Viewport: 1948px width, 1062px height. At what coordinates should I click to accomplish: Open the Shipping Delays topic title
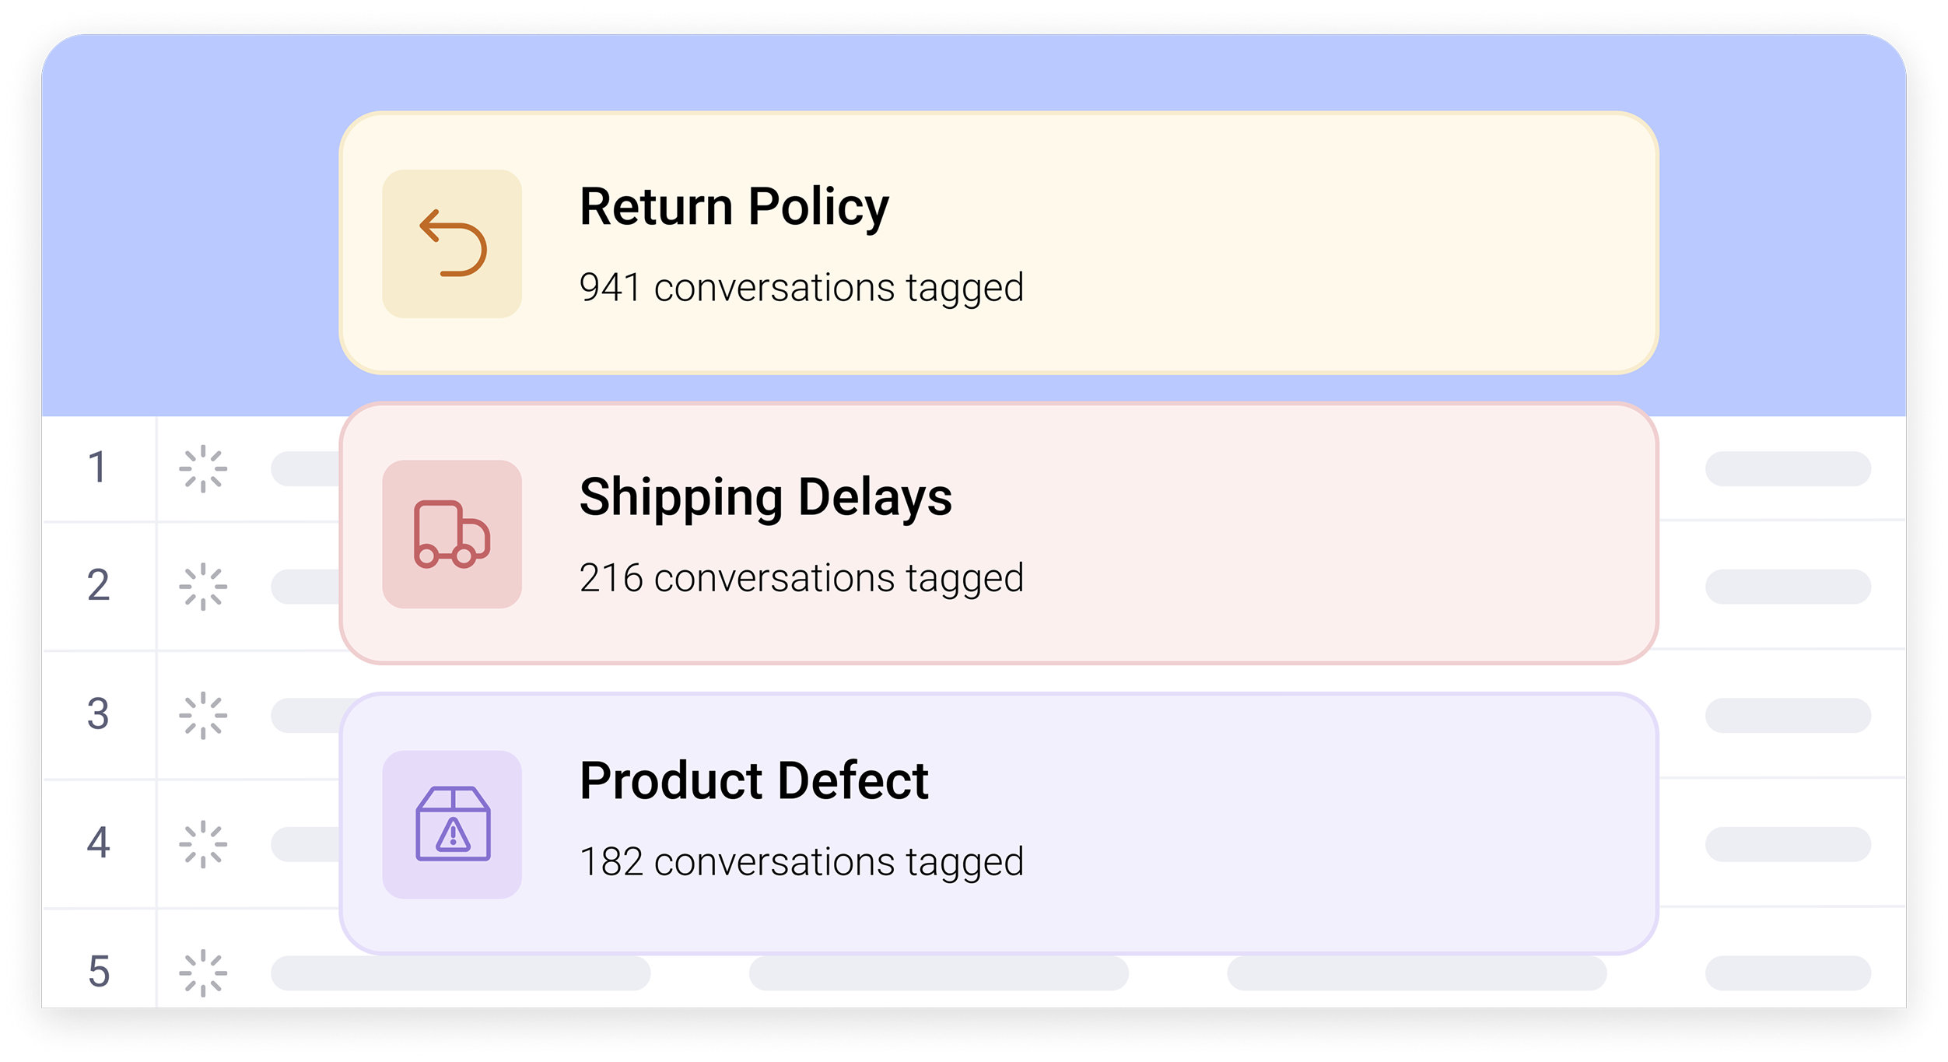(766, 498)
